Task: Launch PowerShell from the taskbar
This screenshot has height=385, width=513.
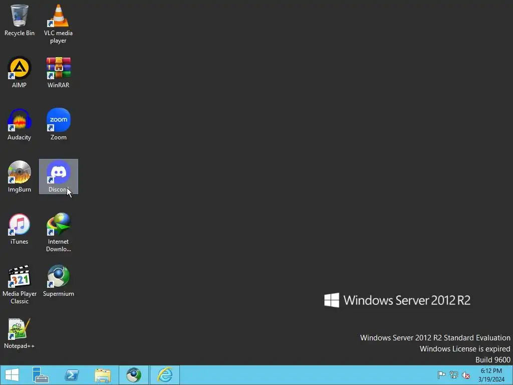Action: tap(72, 375)
